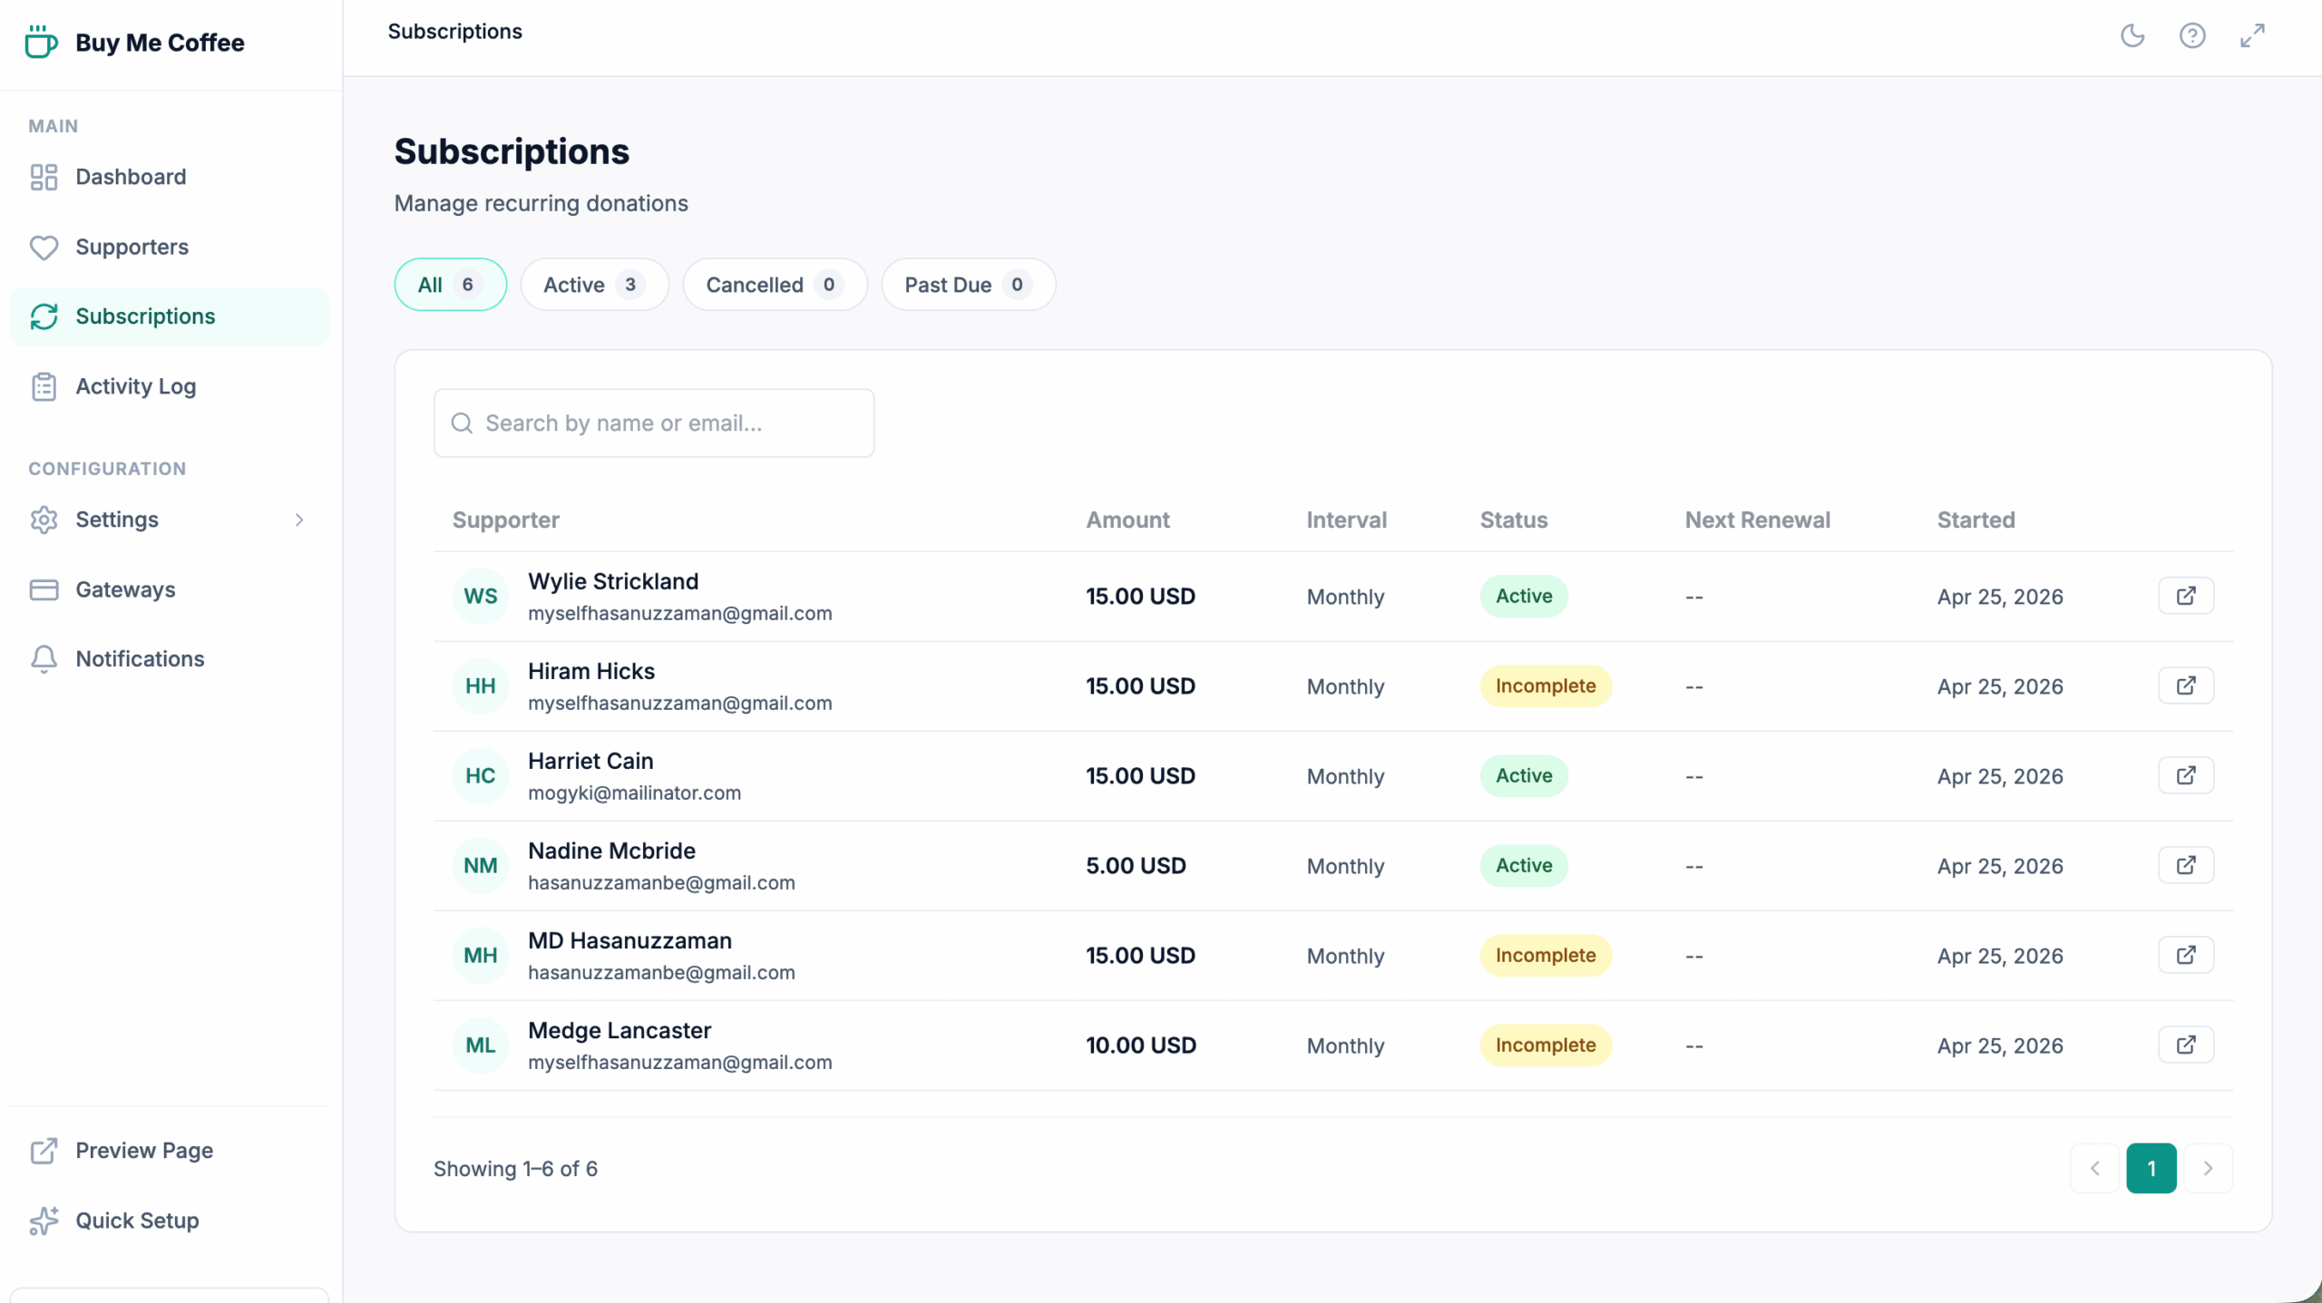The image size is (2322, 1303).
Task: Click the search by name field
Action: click(653, 423)
